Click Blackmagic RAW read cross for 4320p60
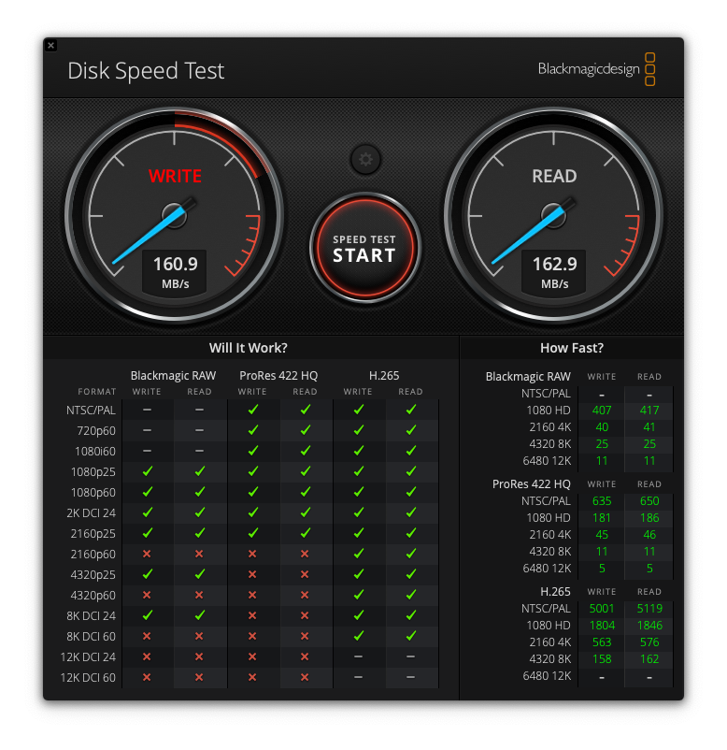 point(199,595)
